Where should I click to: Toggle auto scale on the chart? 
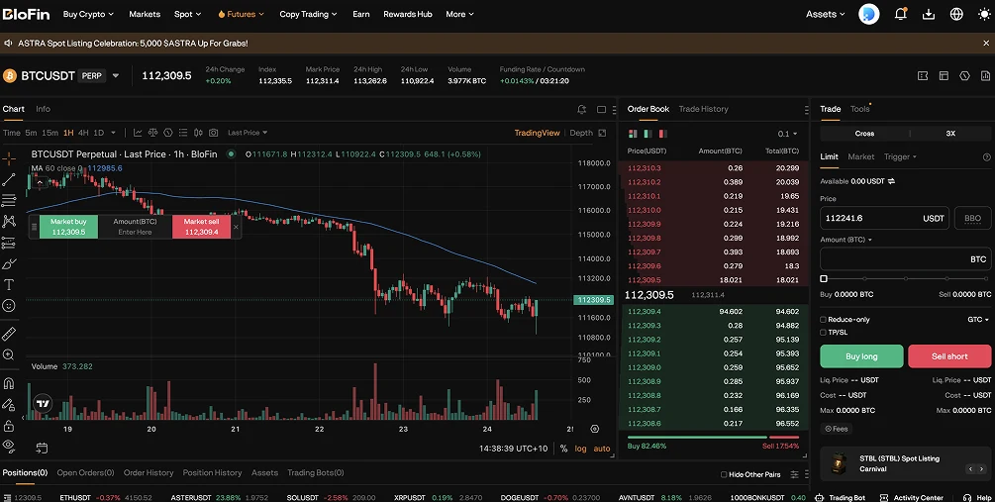(602, 449)
